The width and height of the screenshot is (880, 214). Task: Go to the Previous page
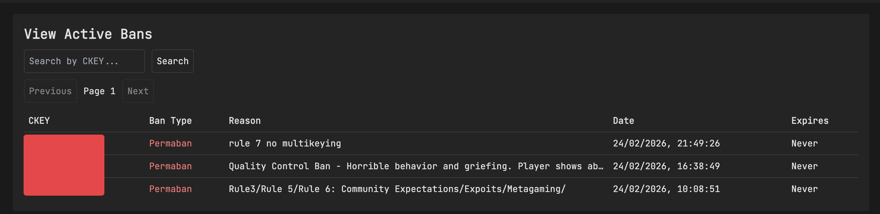(x=50, y=91)
